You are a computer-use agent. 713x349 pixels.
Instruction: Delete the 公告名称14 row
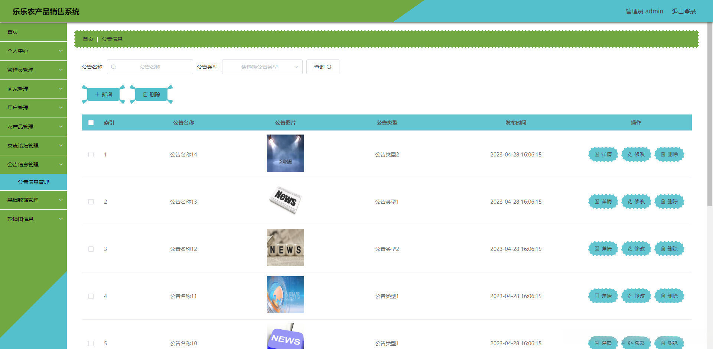click(669, 154)
